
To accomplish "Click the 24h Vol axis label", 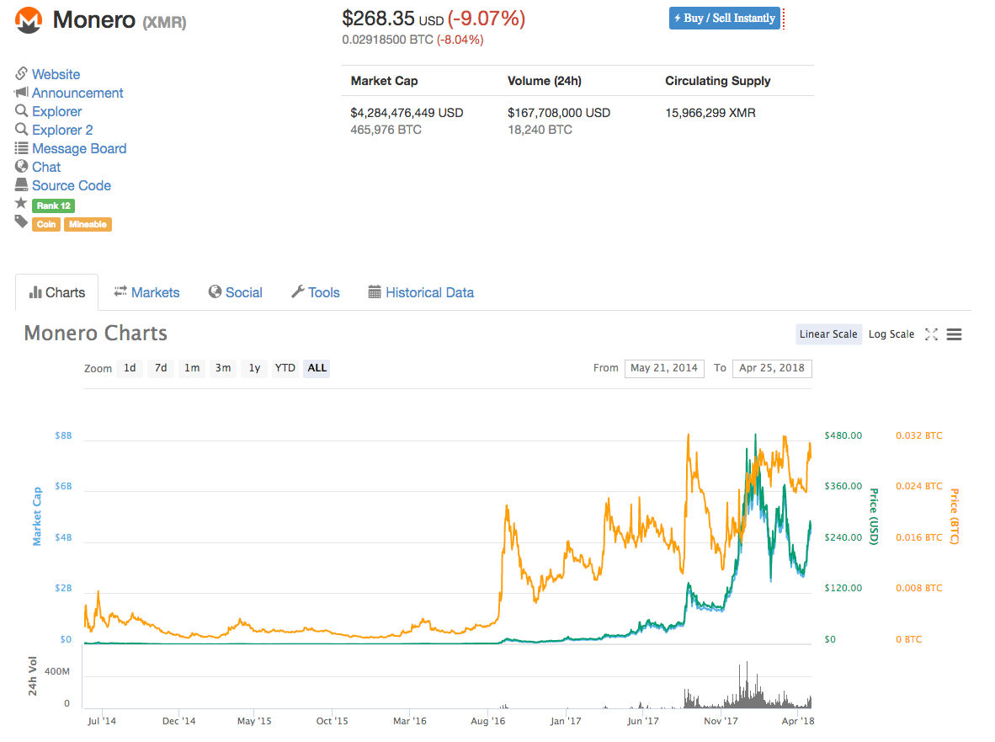I will (32, 676).
